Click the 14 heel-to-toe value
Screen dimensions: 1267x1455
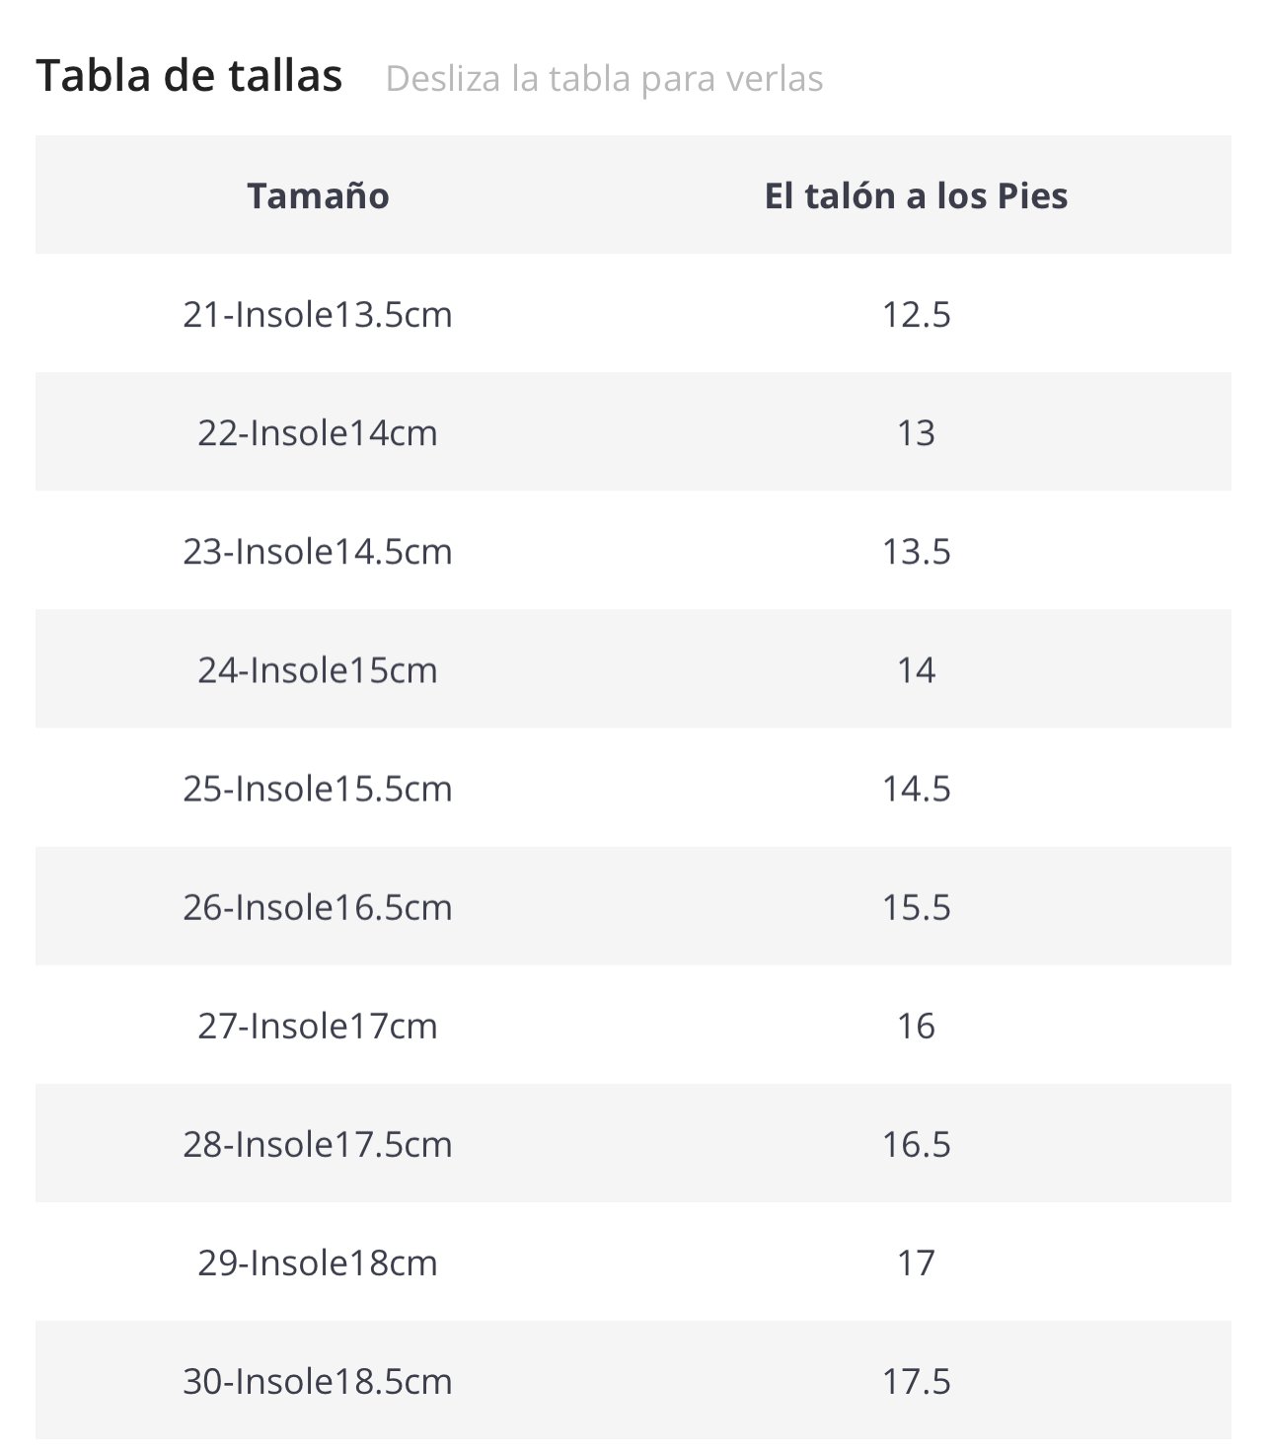(x=916, y=670)
